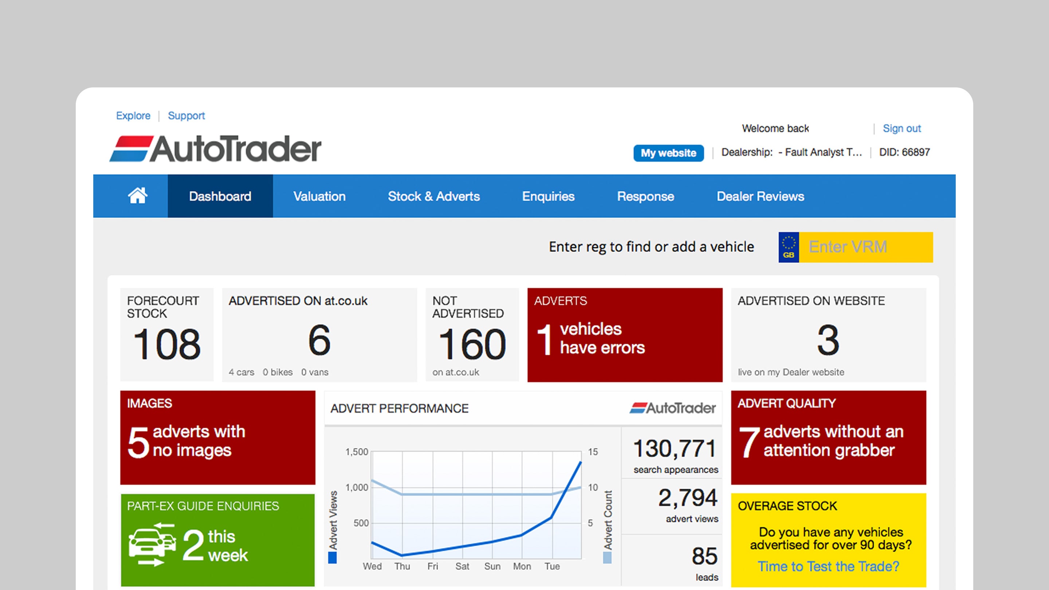This screenshot has height=590, width=1049.
Task: Switch to the Valuation tab
Action: point(319,196)
